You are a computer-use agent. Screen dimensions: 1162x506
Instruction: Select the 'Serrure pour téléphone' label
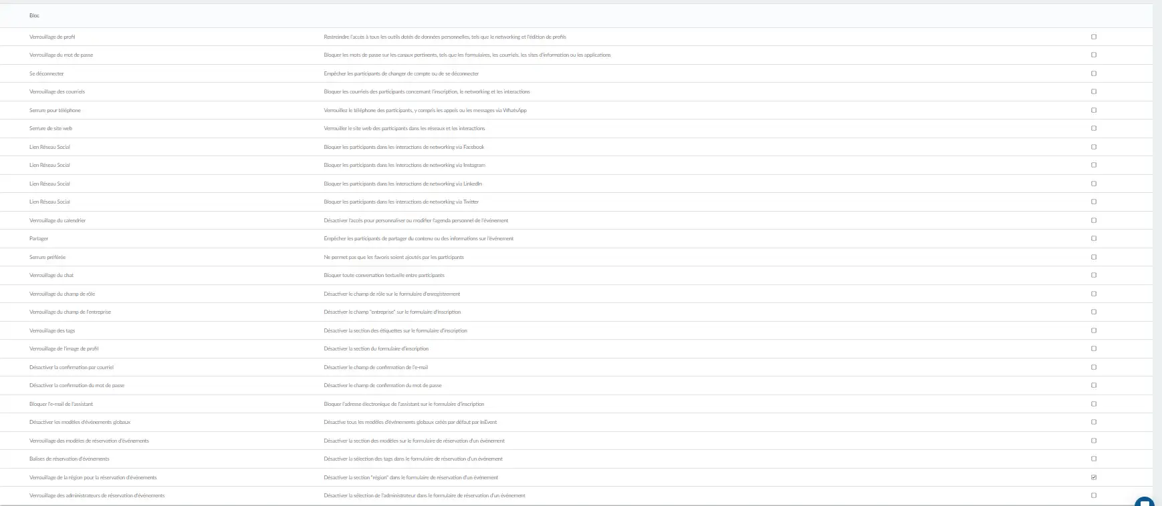(55, 110)
